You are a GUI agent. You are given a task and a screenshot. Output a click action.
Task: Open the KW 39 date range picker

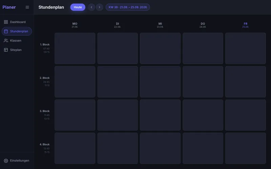(x=128, y=7)
